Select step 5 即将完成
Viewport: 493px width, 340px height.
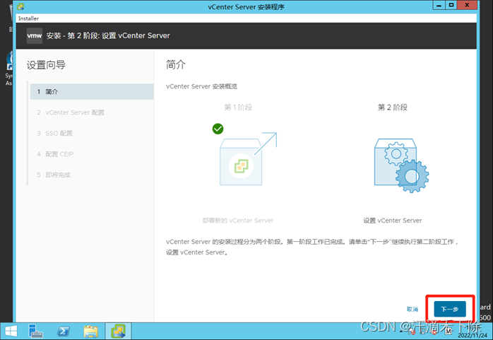pyautogui.click(x=54, y=175)
